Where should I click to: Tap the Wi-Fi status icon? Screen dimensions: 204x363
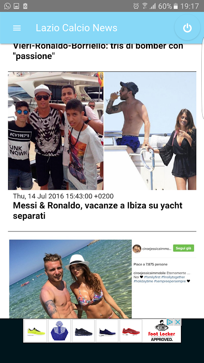coord(145,6)
